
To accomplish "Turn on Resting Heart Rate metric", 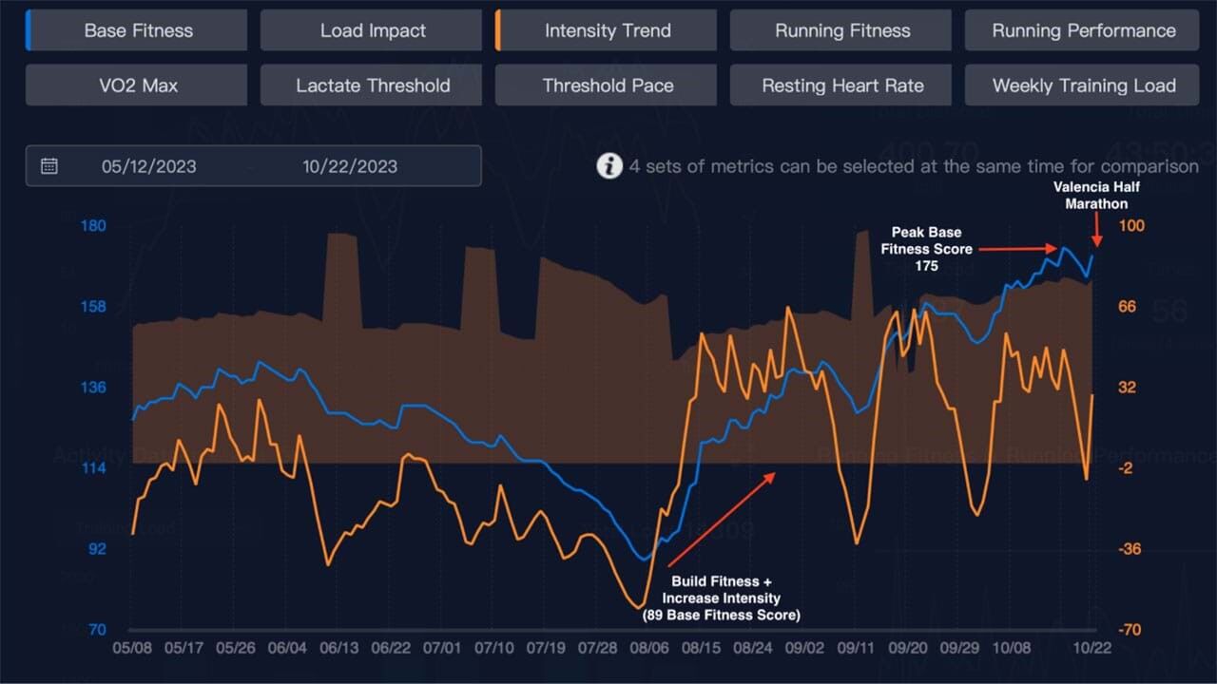I will point(841,85).
